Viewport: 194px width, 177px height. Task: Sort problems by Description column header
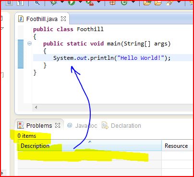click(x=90, y=146)
